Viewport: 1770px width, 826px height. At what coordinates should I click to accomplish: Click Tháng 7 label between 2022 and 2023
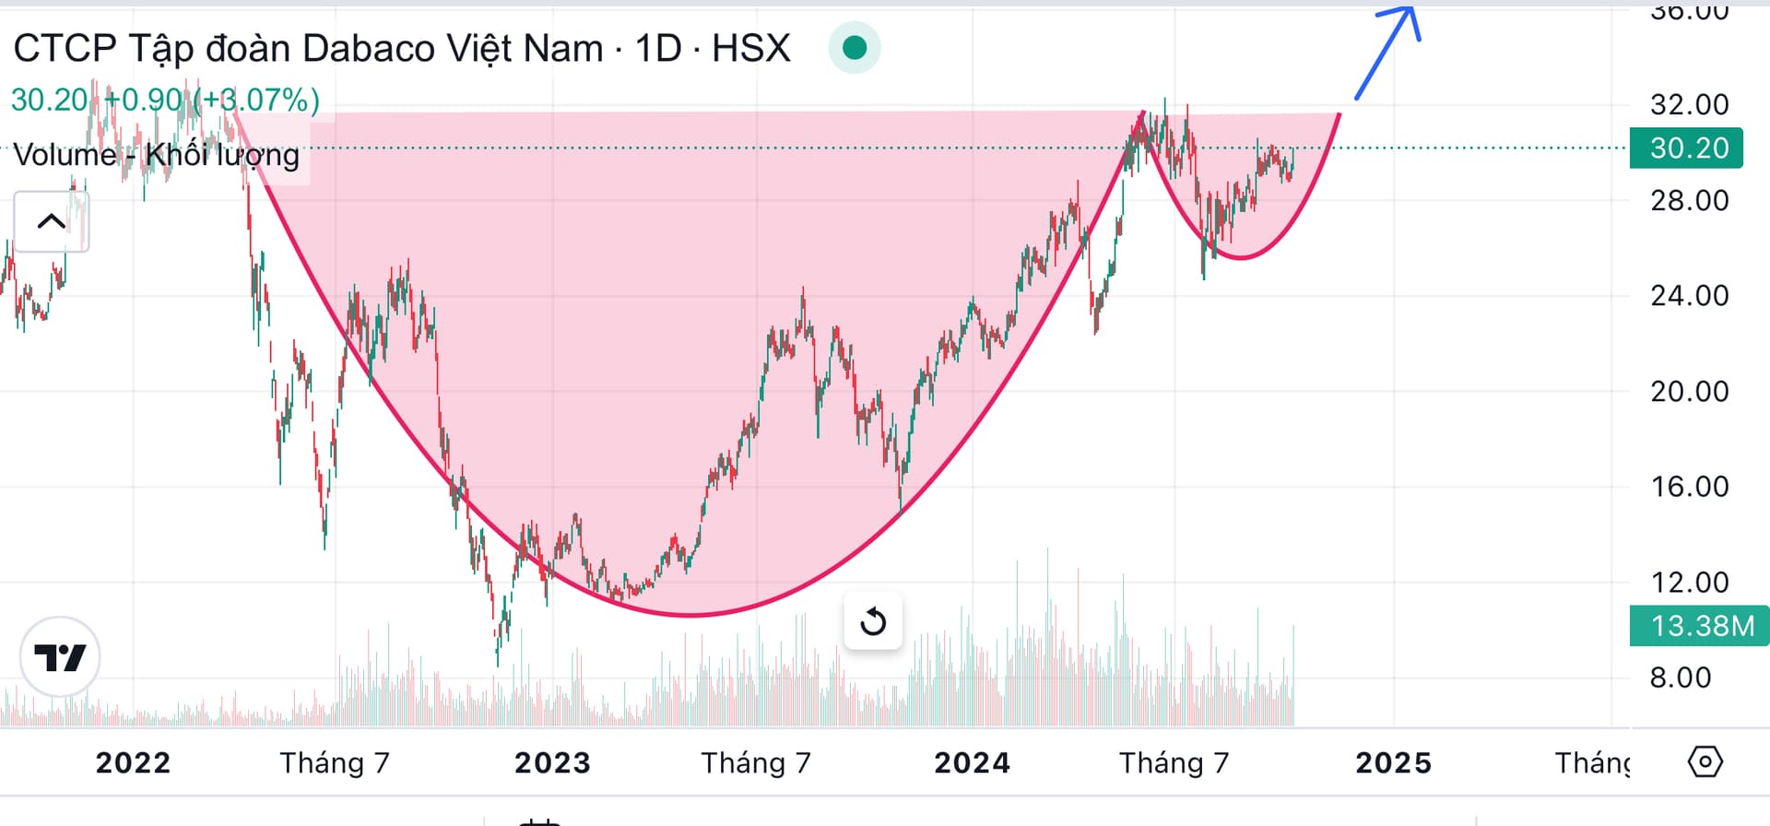pos(335,763)
